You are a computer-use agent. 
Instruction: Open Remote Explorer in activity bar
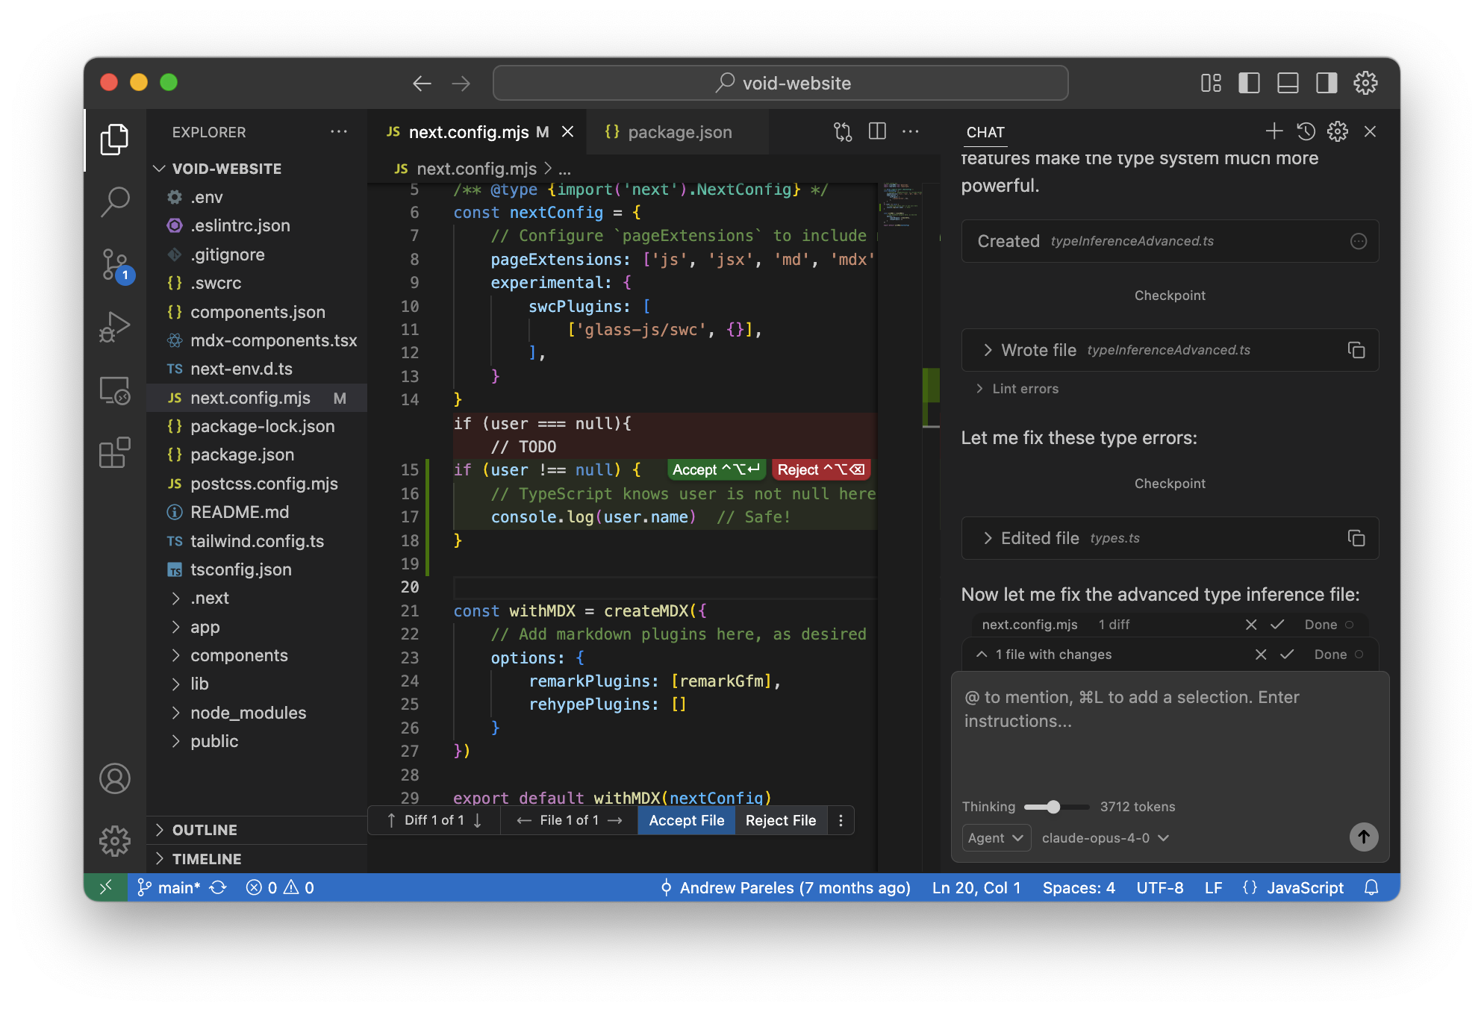click(x=114, y=390)
